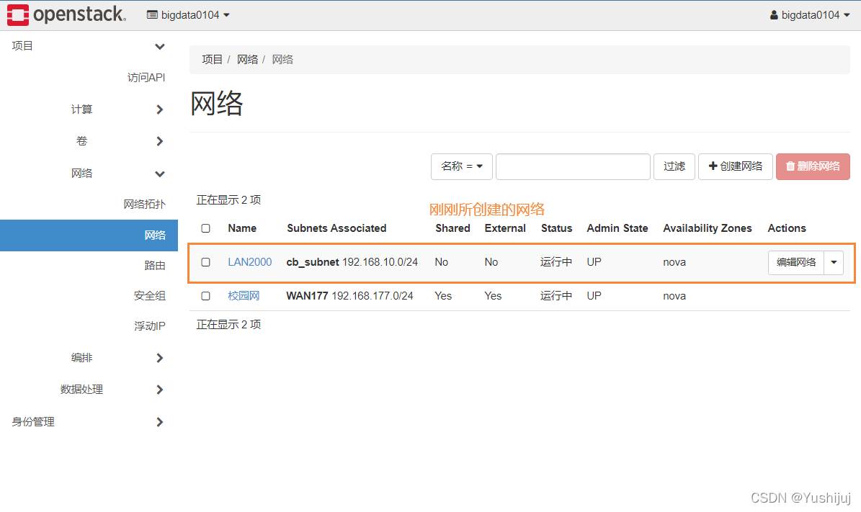Viewport: 861px width, 512px height.
Task: Open 路由 in the sidebar
Action: 154,266
